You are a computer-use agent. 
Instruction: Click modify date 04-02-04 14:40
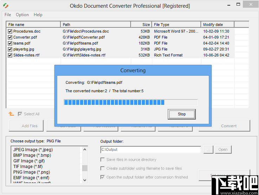216,43
